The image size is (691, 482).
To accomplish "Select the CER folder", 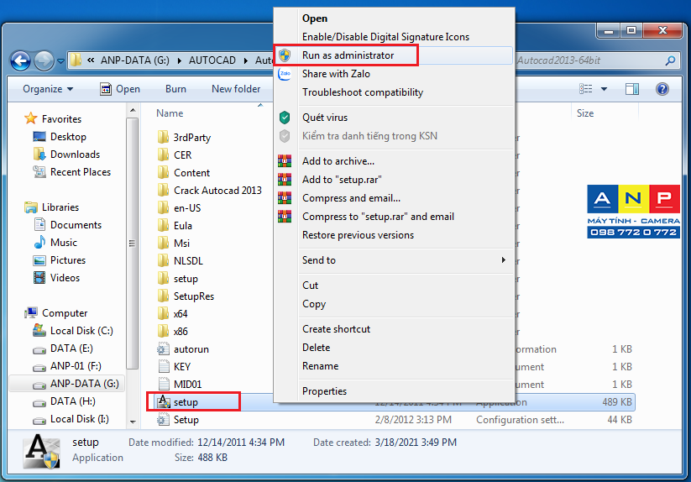I will coord(175,155).
